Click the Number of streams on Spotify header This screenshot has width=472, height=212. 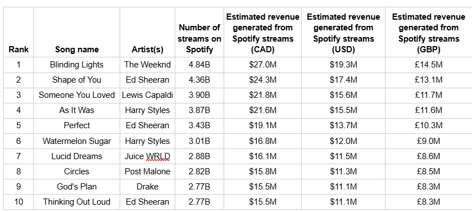coord(199,32)
